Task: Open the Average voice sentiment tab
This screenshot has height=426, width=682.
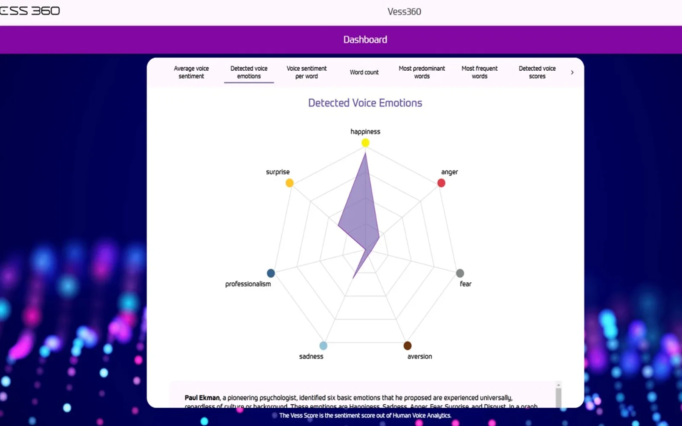Action: pos(191,72)
